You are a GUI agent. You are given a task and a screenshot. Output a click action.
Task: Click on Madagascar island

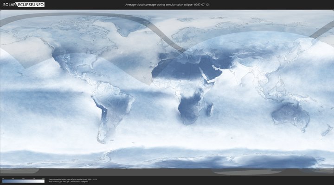(x=210, y=110)
